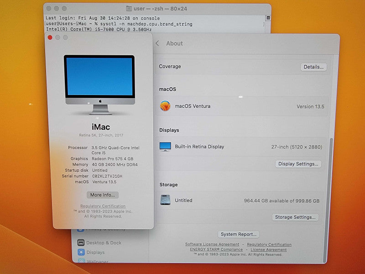
Task: Click 40 GB 2400 MHz DDR4 memory value
Action: (115, 164)
